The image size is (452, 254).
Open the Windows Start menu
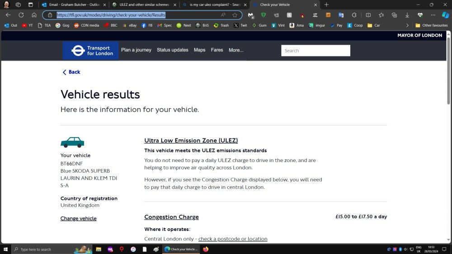5,249
